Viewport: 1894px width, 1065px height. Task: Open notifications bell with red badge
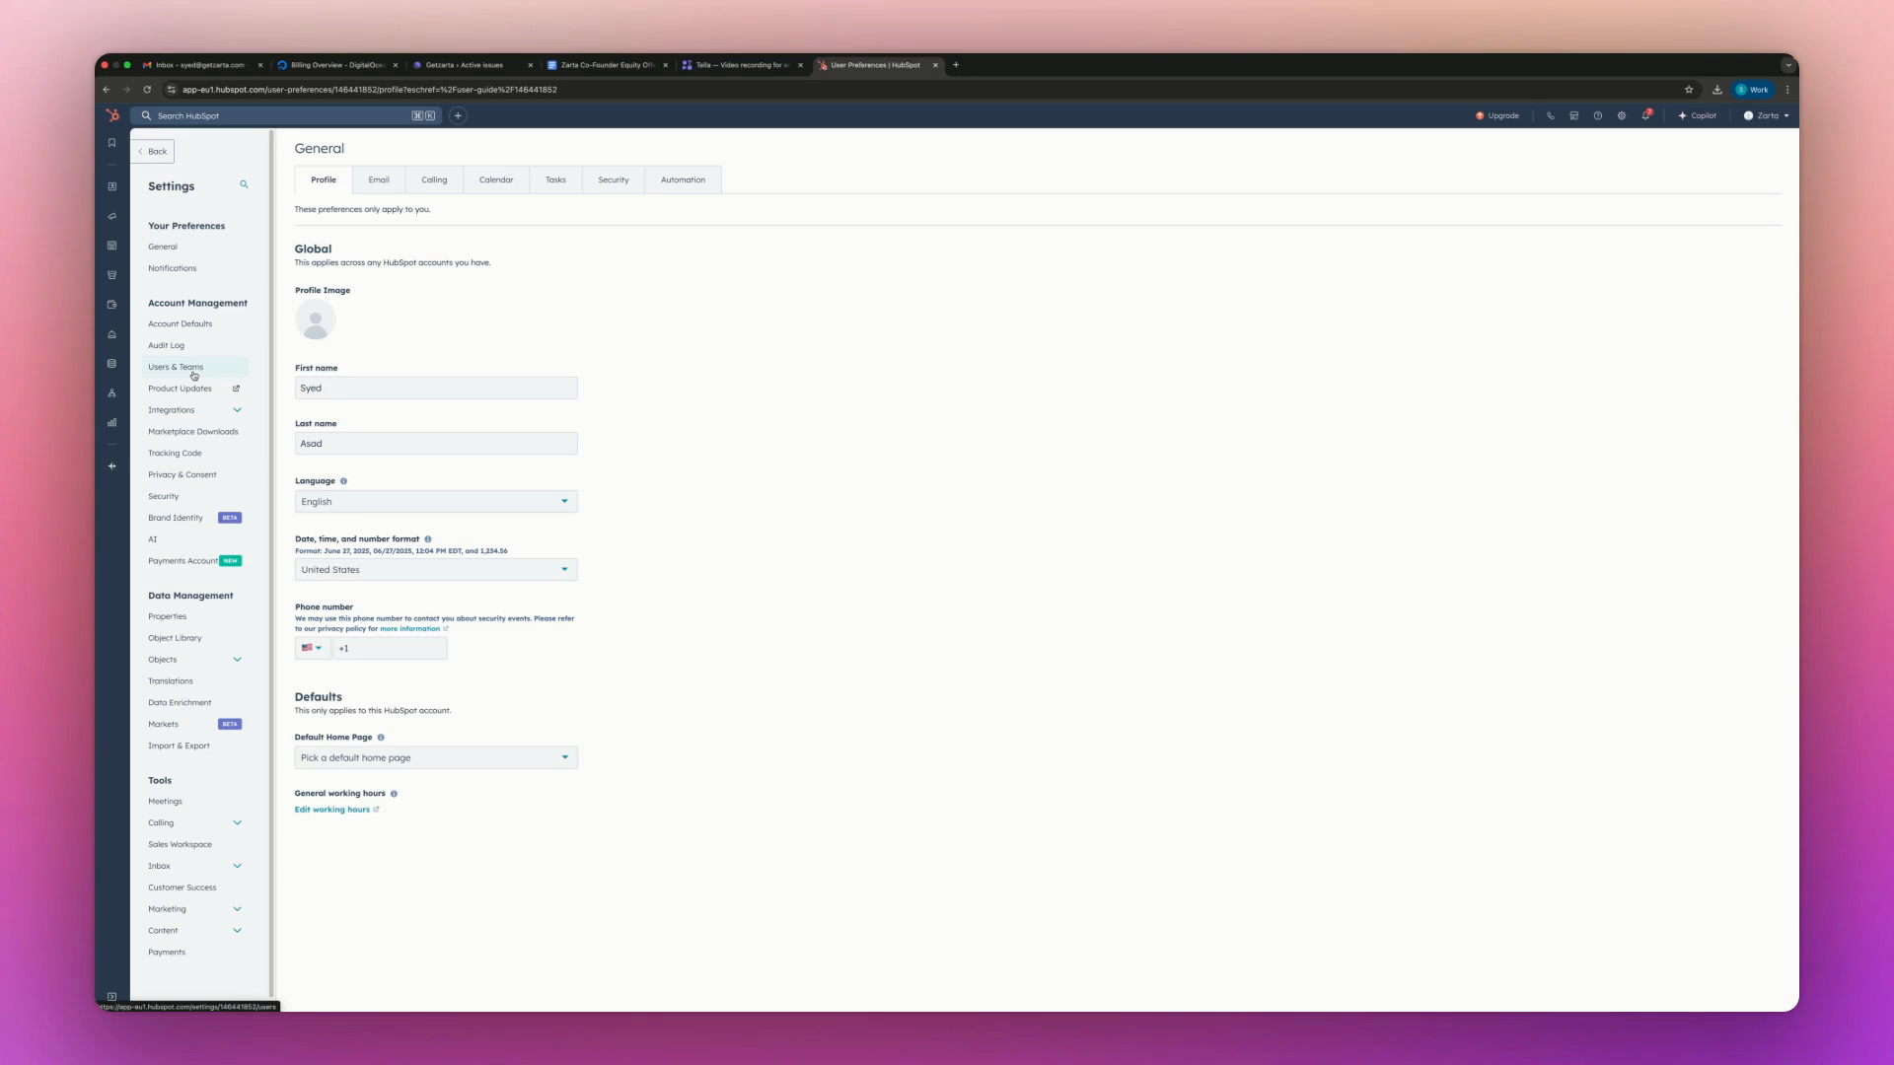tap(1645, 115)
